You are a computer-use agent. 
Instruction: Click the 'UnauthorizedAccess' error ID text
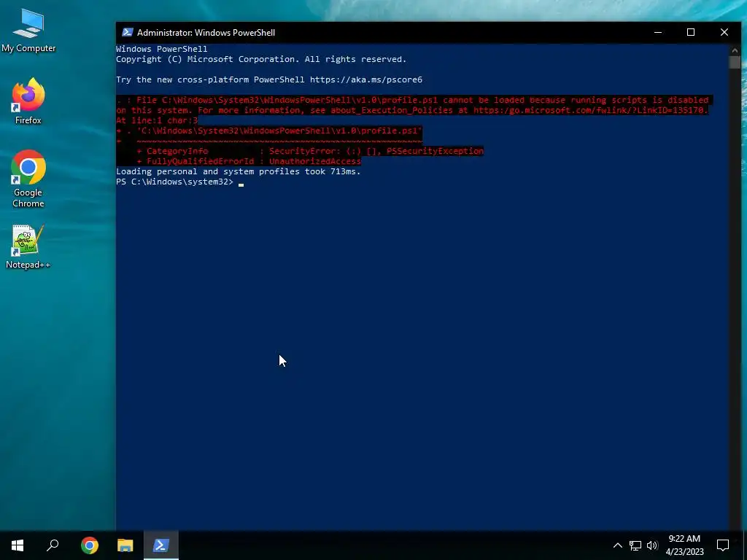coord(315,161)
